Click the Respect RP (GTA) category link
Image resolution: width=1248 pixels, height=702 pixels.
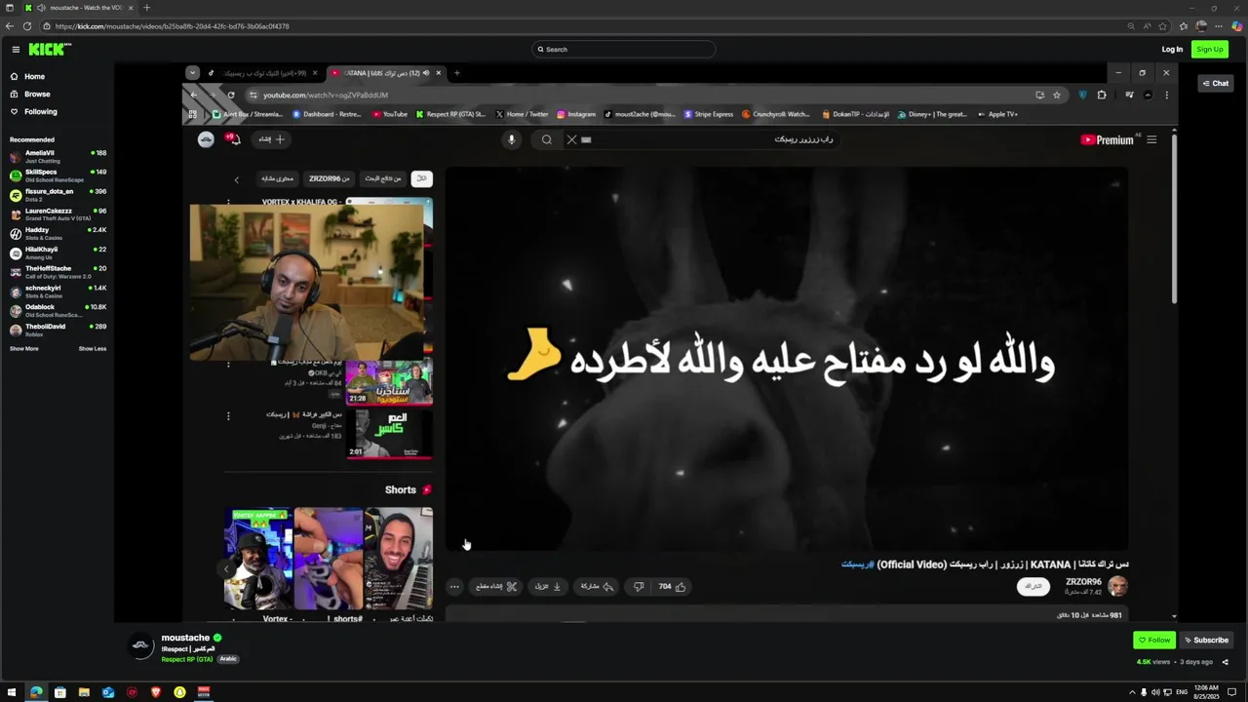[187, 659]
